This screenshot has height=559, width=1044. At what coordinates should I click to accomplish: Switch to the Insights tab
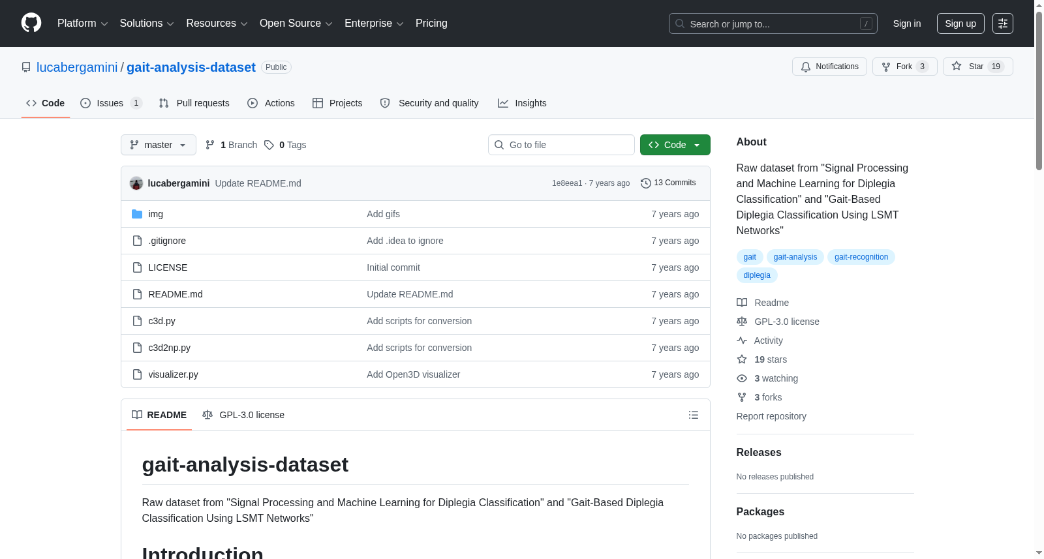click(522, 103)
